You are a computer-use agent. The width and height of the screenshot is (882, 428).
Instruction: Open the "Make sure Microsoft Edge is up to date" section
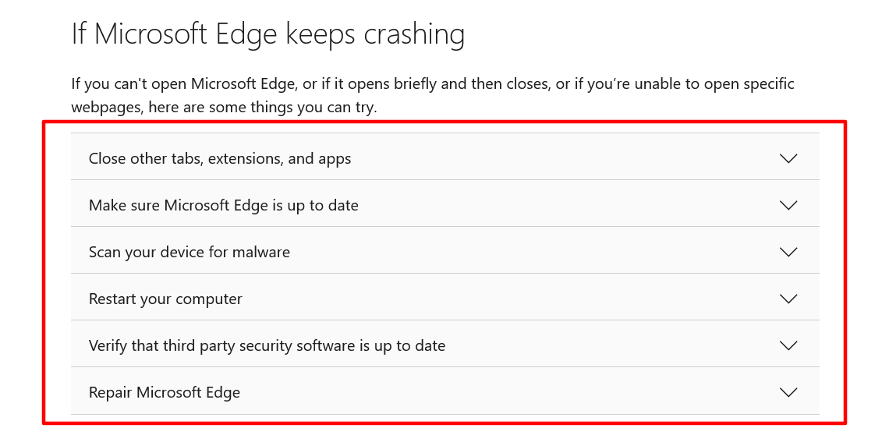(x=224, y=205)
